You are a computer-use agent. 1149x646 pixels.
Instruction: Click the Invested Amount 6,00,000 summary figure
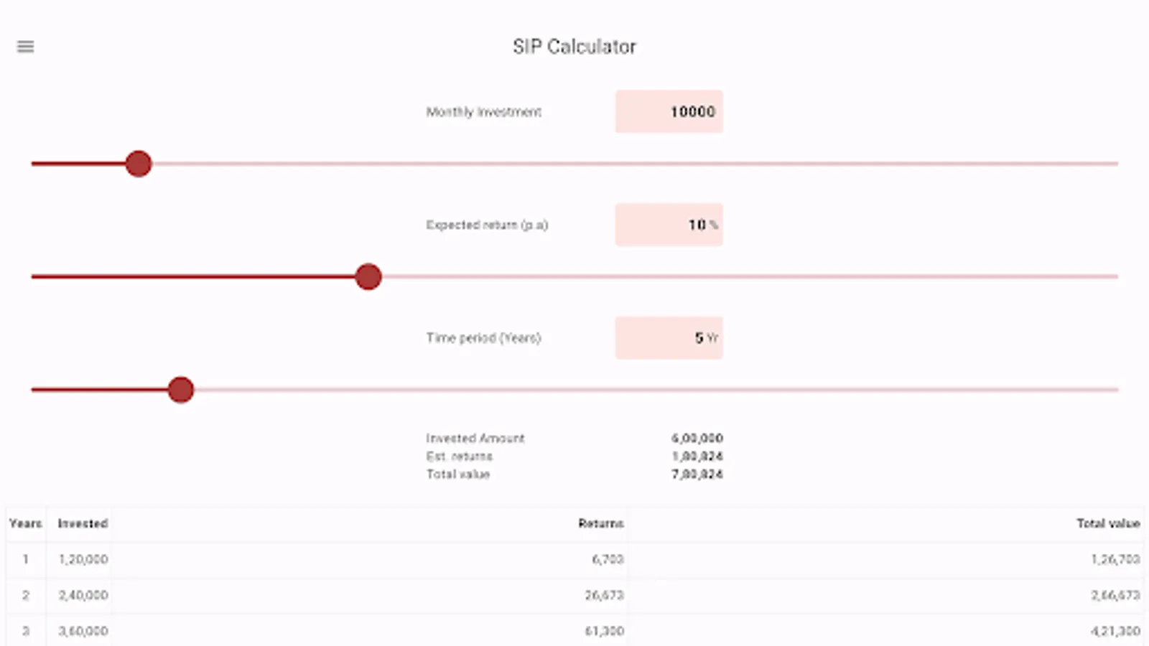[x=697, y=438]
